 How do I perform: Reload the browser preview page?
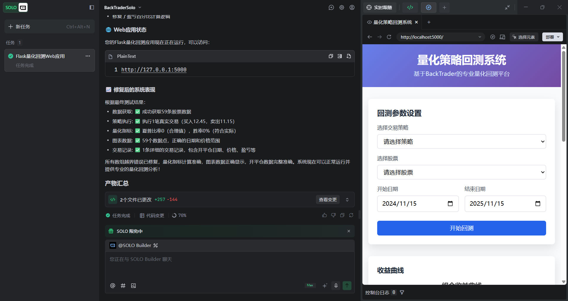[x=389, y=37]
